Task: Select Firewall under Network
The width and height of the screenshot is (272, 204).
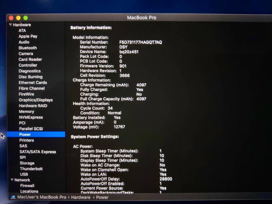Action: 27,185
